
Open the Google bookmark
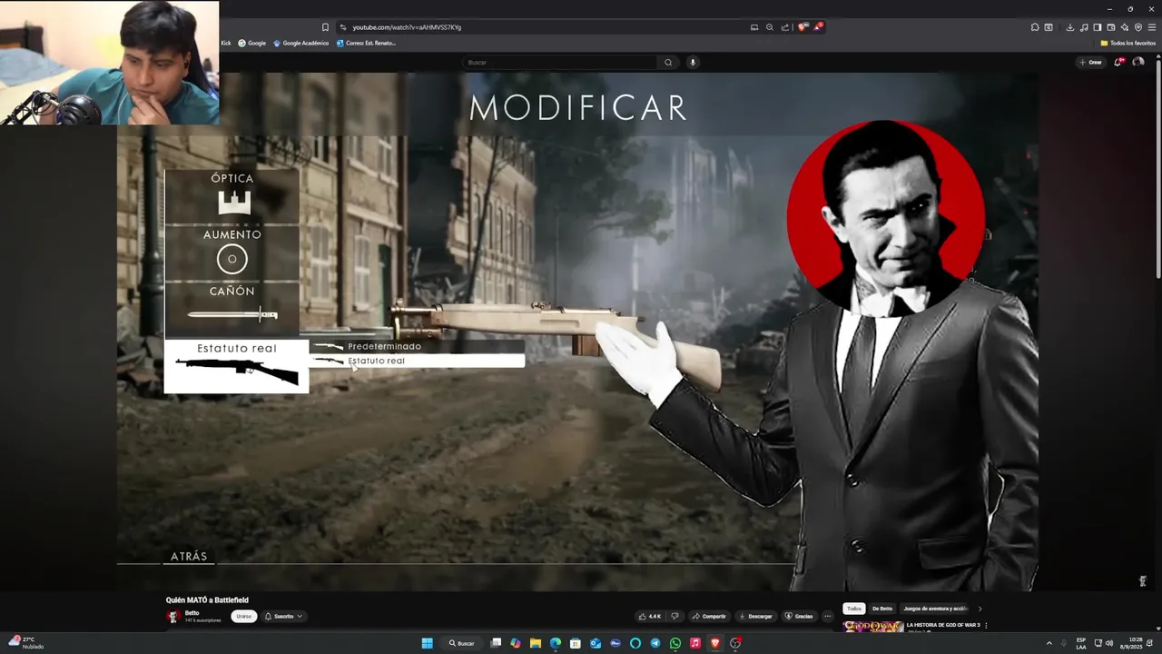pyautogui.click(x=252, y=43)
